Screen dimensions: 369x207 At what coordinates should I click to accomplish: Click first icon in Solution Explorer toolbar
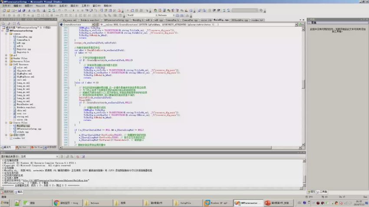coord(3,23)
